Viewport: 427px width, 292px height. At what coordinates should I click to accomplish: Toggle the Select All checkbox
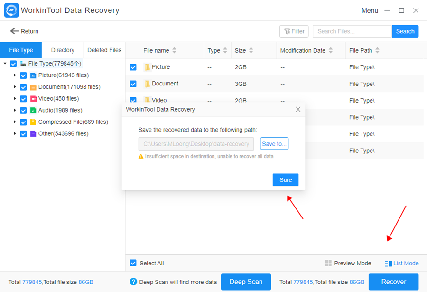coord(133,263)
